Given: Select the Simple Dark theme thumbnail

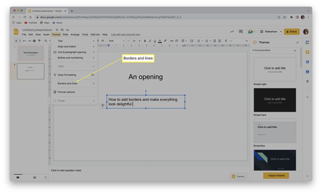Looking at the screenshot, I should 275,100.
